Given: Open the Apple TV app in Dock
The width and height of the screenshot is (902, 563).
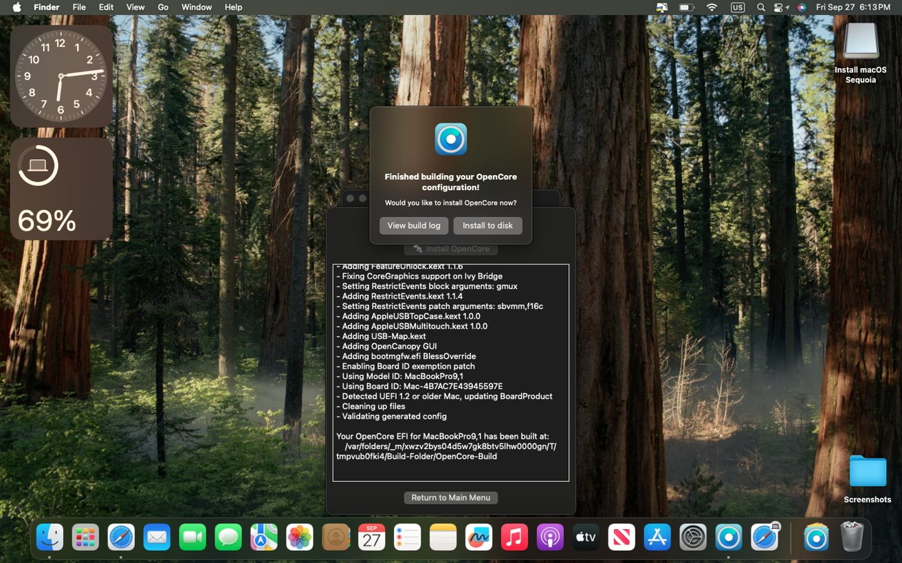Looking at the screenshot, I should coord(586,537).
